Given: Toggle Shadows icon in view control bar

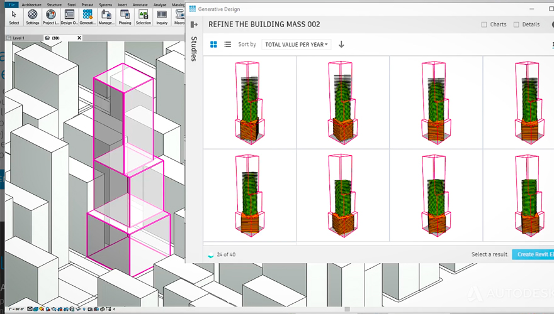Looking at the screenshot, I should point(48,309).
